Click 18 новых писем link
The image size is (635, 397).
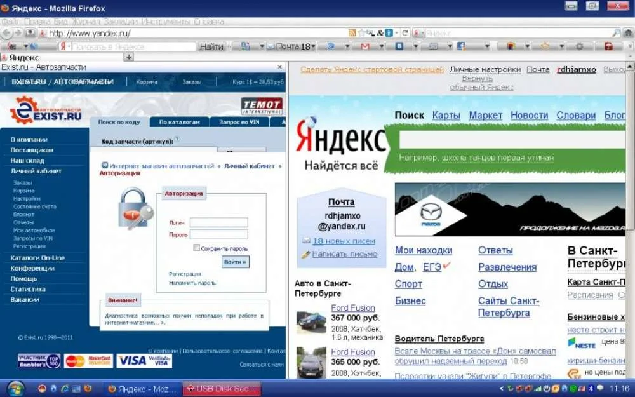pyautogui.click(x=344, y=241)
